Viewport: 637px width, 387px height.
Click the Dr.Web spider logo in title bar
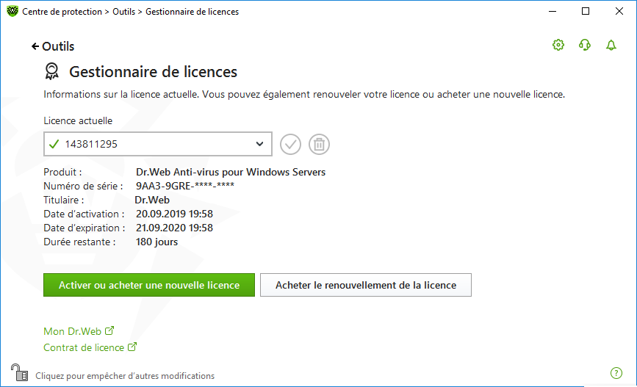pos(12,11)
